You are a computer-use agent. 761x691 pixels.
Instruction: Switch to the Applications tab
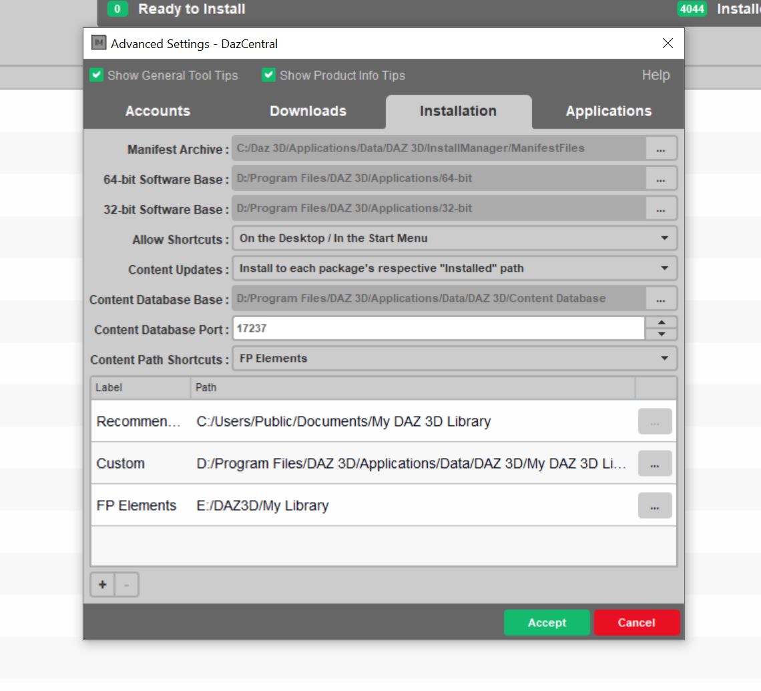[609, 111]
